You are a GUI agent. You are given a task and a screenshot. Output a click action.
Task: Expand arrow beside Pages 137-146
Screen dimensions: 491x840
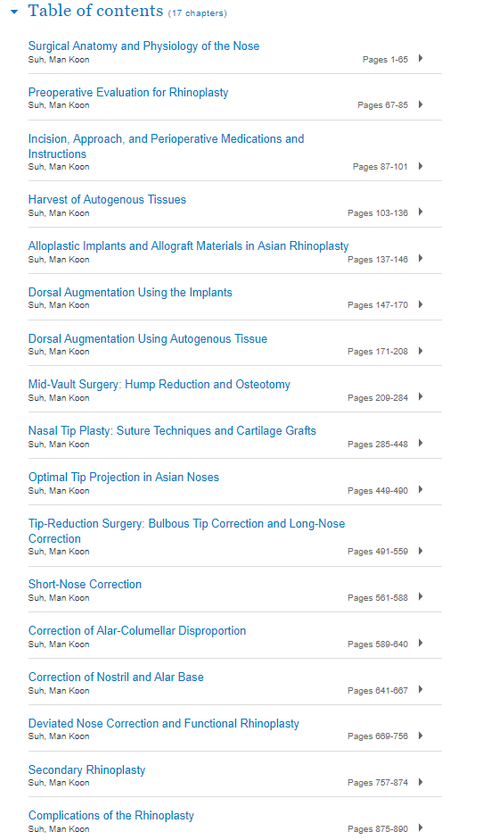point(421,258)
